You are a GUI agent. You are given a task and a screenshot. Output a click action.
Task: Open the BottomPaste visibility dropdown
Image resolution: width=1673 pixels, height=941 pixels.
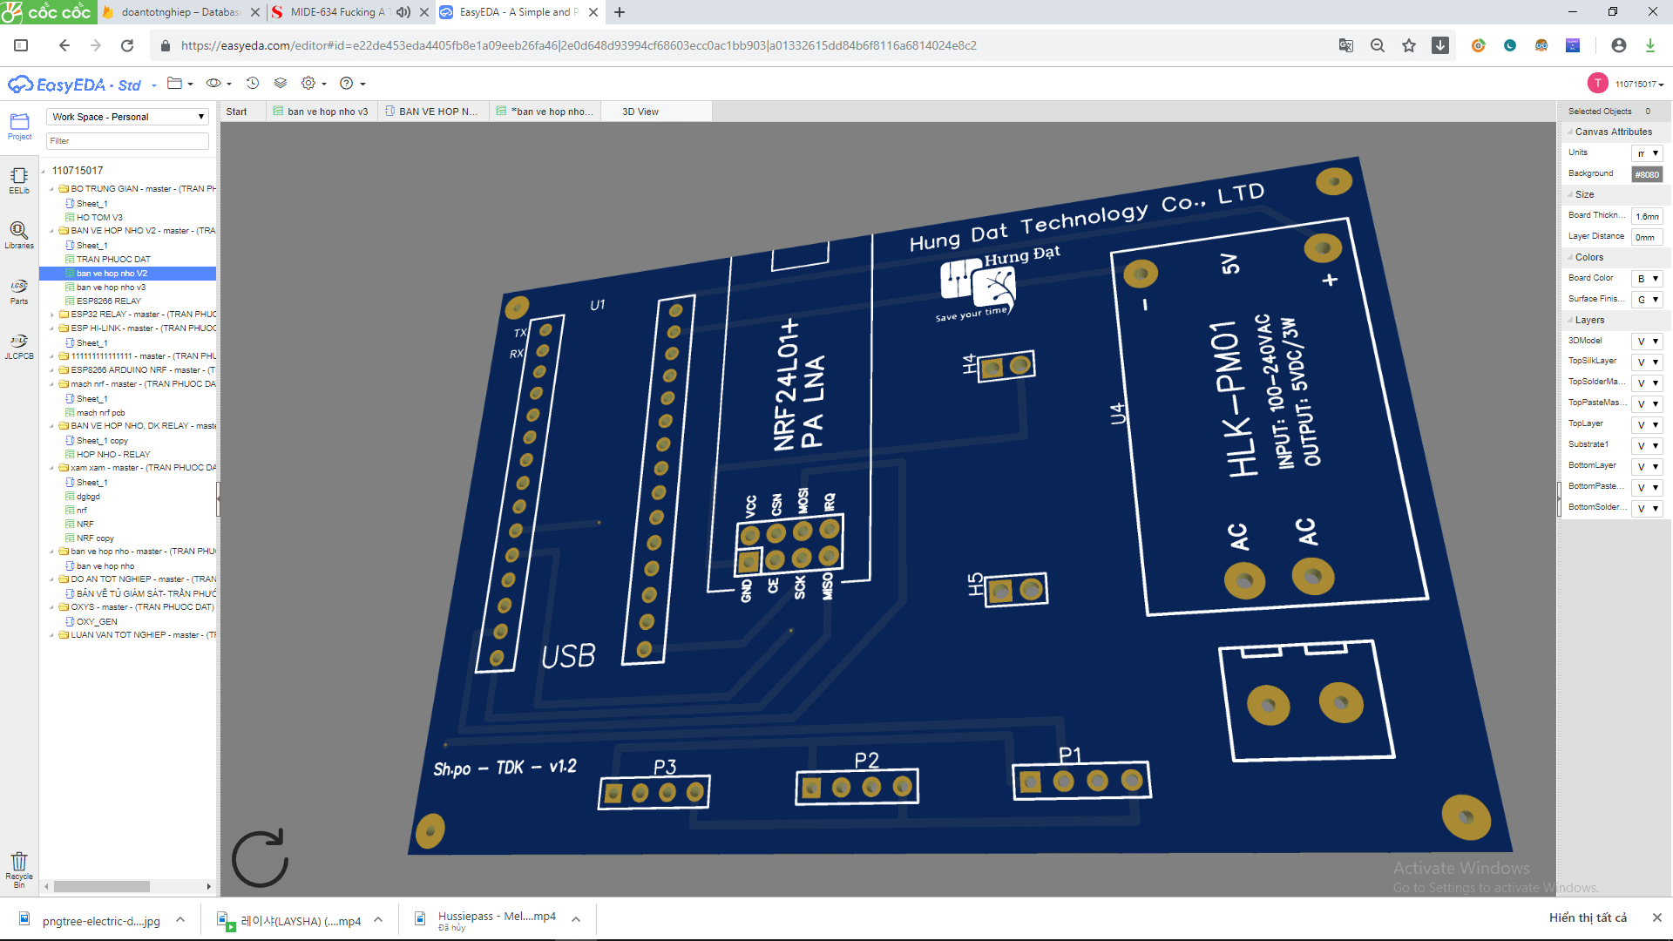1648,488
